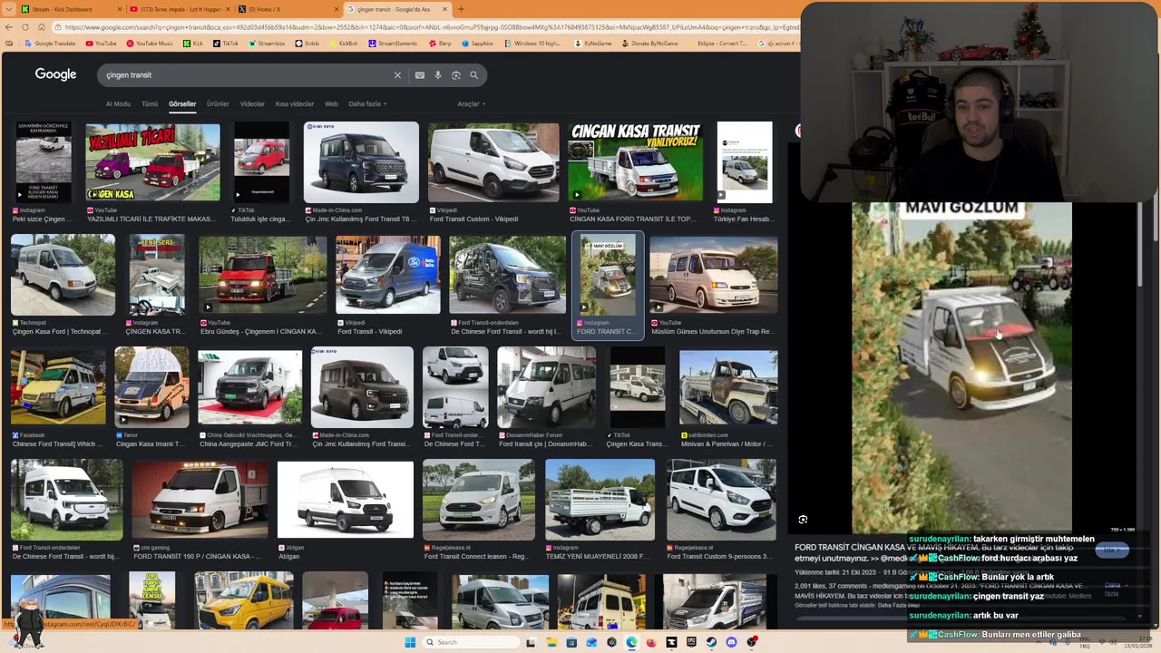Open the tab search dropdown arrow

pos(8,9)
